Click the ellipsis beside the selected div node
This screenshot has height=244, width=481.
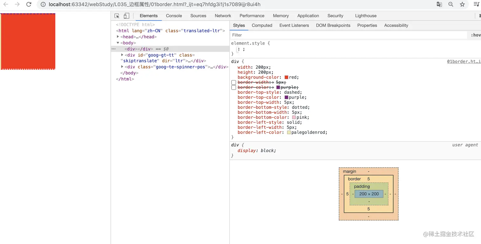click(x=114, y=49)
